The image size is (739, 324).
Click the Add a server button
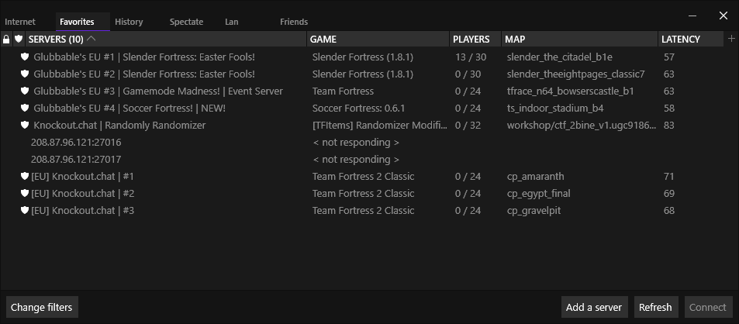[594, 307]
